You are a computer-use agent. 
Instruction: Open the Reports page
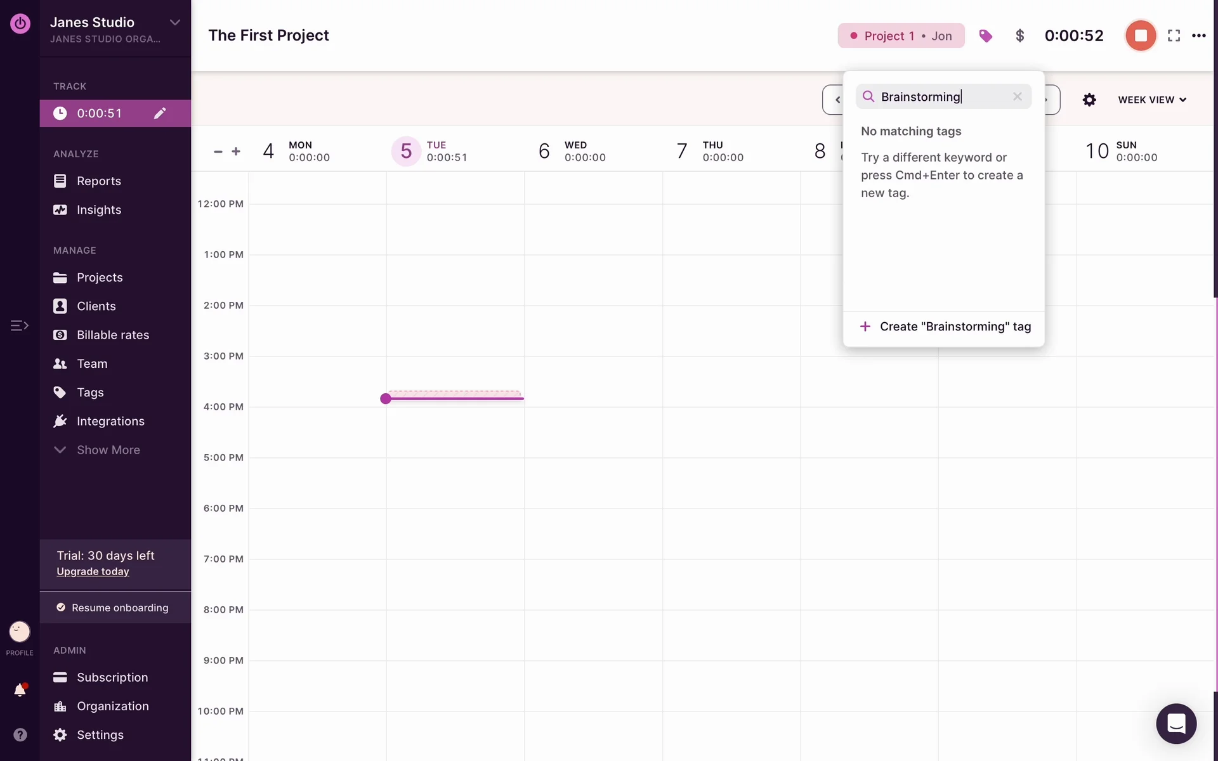(x=98, y=181)
